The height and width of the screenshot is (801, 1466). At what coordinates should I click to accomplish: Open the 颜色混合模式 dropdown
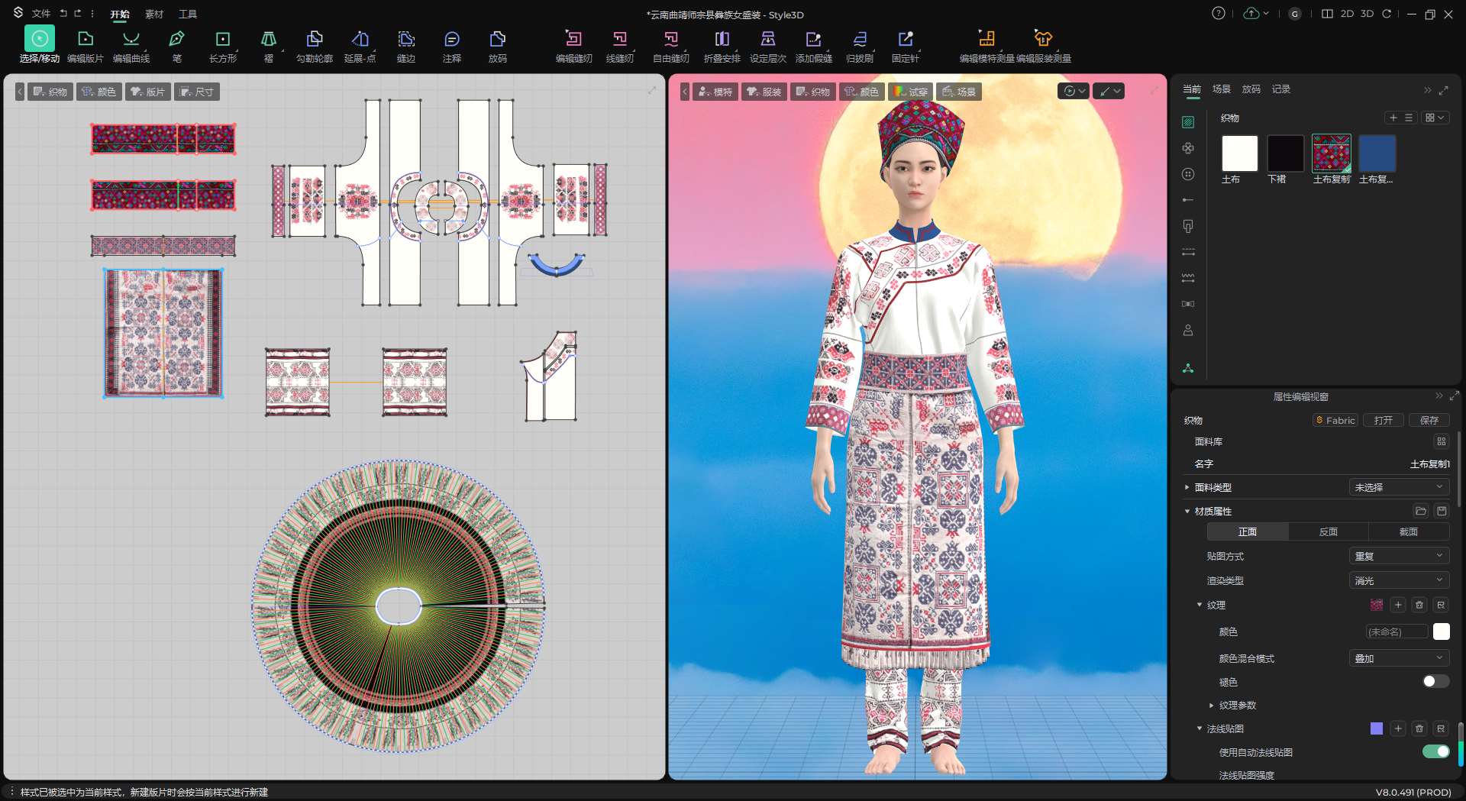pos(1398,658)
